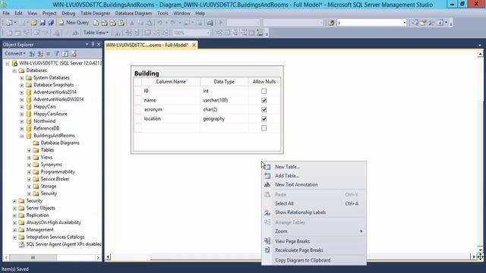Click the diagram vertical scrollbar up arrow

(480, 54)
